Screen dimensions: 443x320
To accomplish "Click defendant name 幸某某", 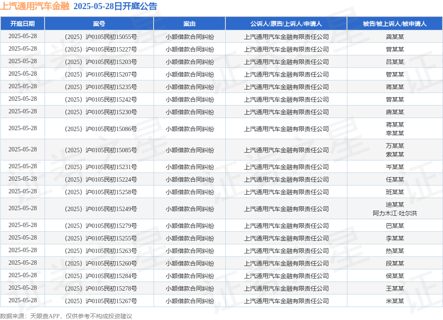I will (395, 133).
